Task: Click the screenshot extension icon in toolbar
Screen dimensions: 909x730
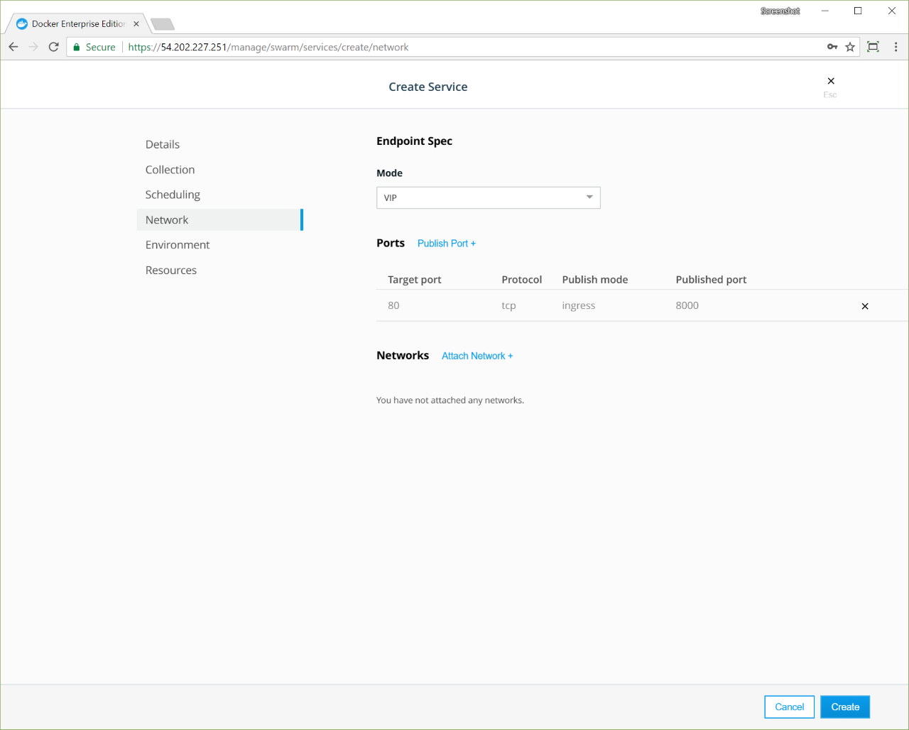Action: 873,47
